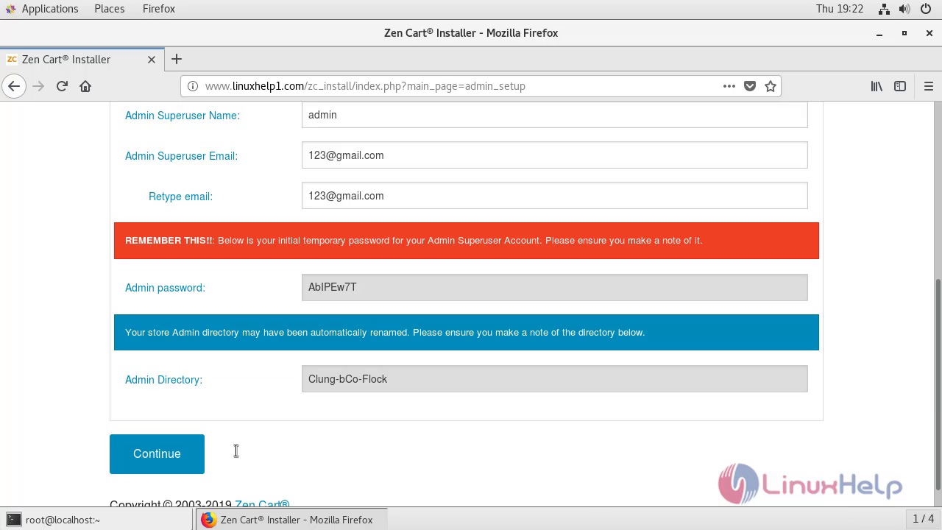Open page actions three-dots menu
942x530 pixels.
click(x=729, y=86)
